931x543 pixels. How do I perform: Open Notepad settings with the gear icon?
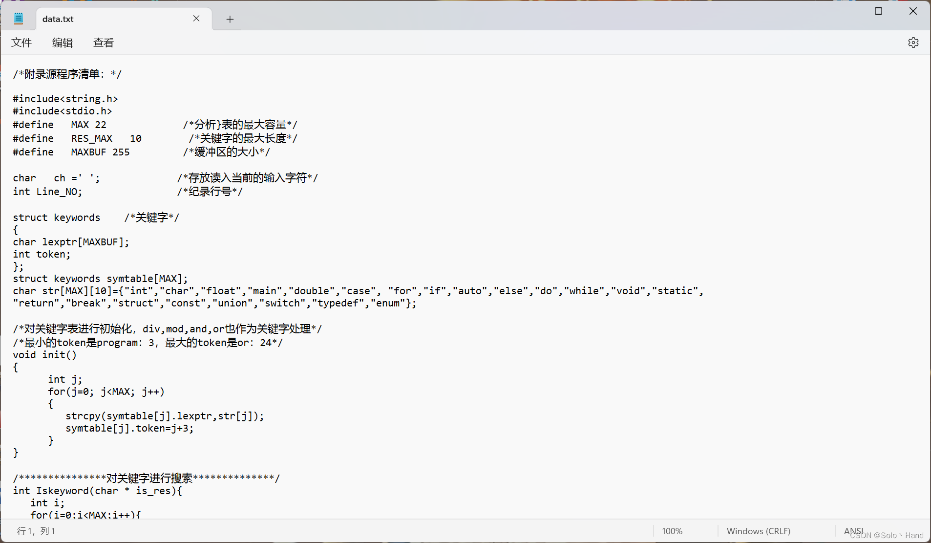click(913, 43)
